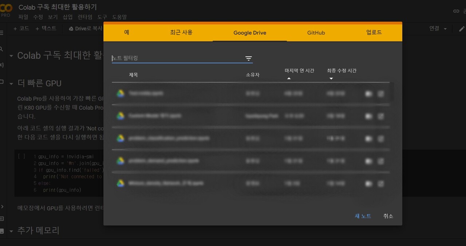Click the Colab Pro logo
Image resolution: width=466 pixels, height=246 pixels.
[x=6, y=10]
